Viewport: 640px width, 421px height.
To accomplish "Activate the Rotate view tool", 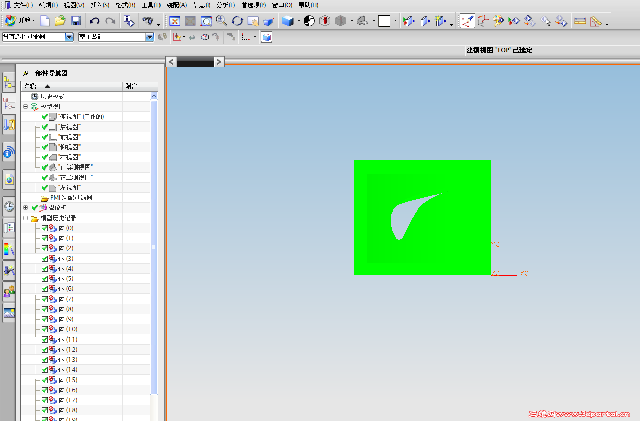I will [237, 21].
